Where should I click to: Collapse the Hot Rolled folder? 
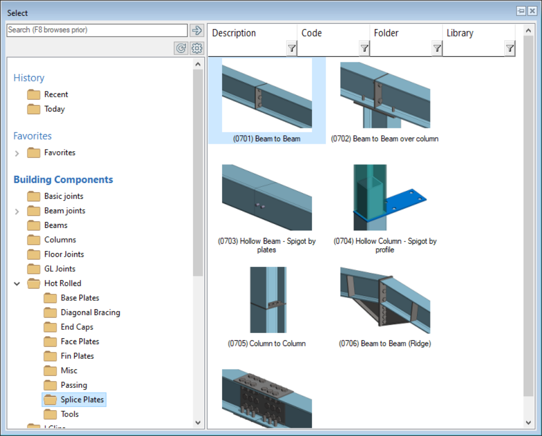[x=16, y=283]
